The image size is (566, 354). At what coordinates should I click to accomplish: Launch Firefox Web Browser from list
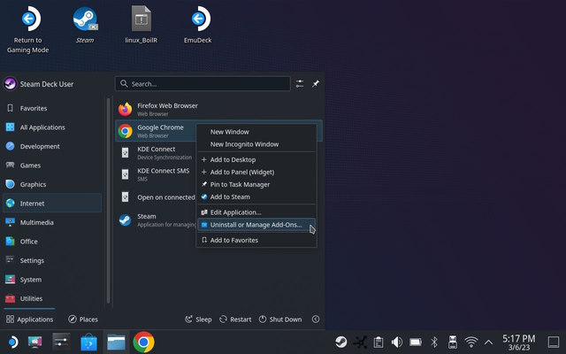point(218,109)
